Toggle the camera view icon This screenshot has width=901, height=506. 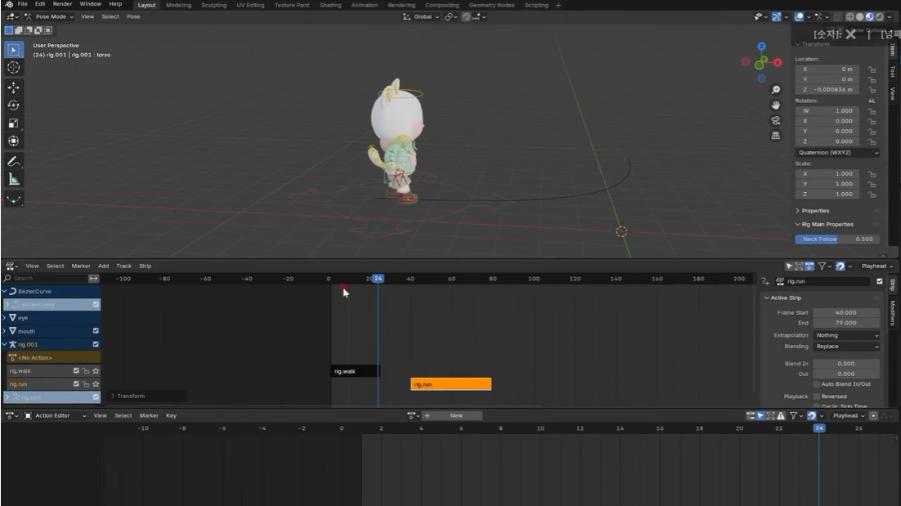coord(776,121)
